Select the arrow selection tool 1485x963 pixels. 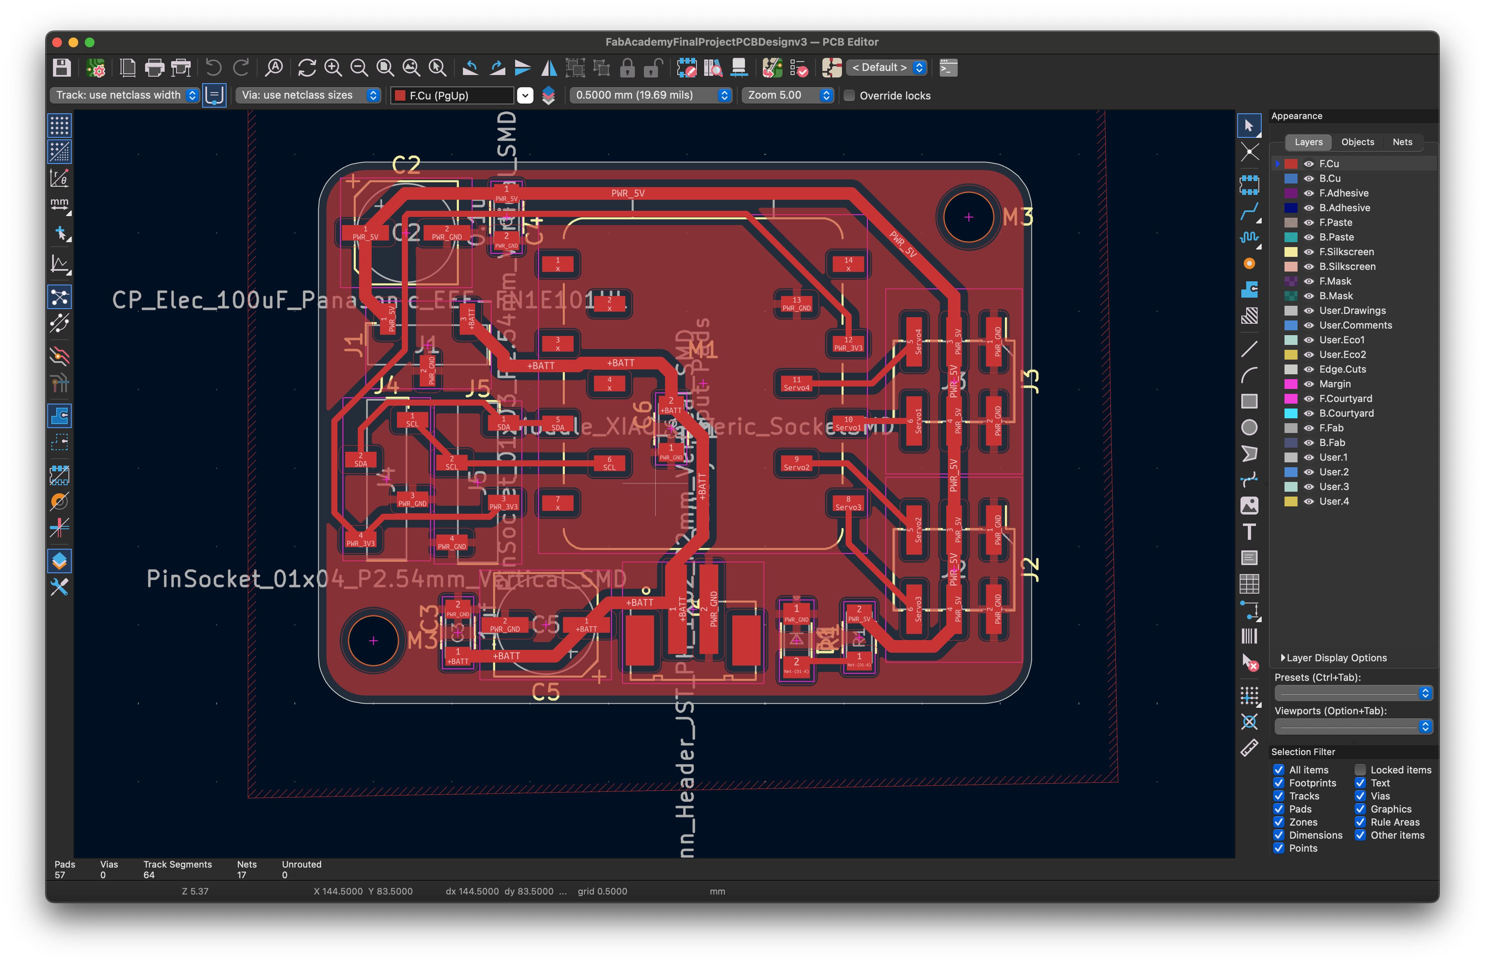(1249, 126)
